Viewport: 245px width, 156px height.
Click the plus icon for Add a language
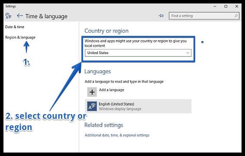tap(92, 92)
